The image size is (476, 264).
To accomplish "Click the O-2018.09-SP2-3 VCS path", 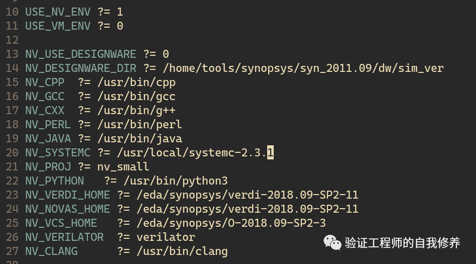I will [x=231, y=223].
